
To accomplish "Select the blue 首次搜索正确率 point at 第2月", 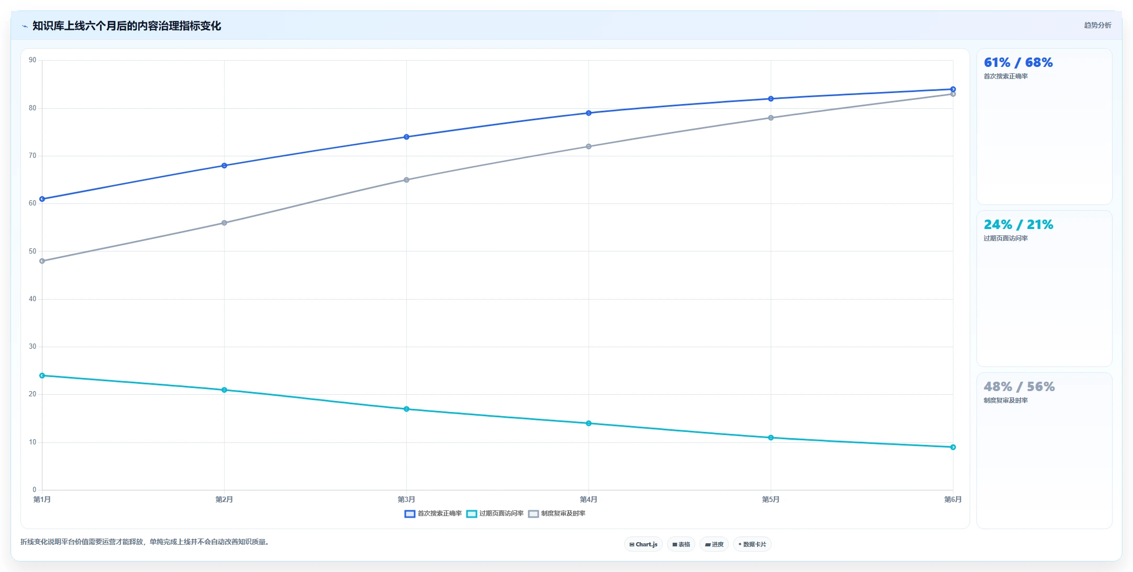I will pos(224,166).
